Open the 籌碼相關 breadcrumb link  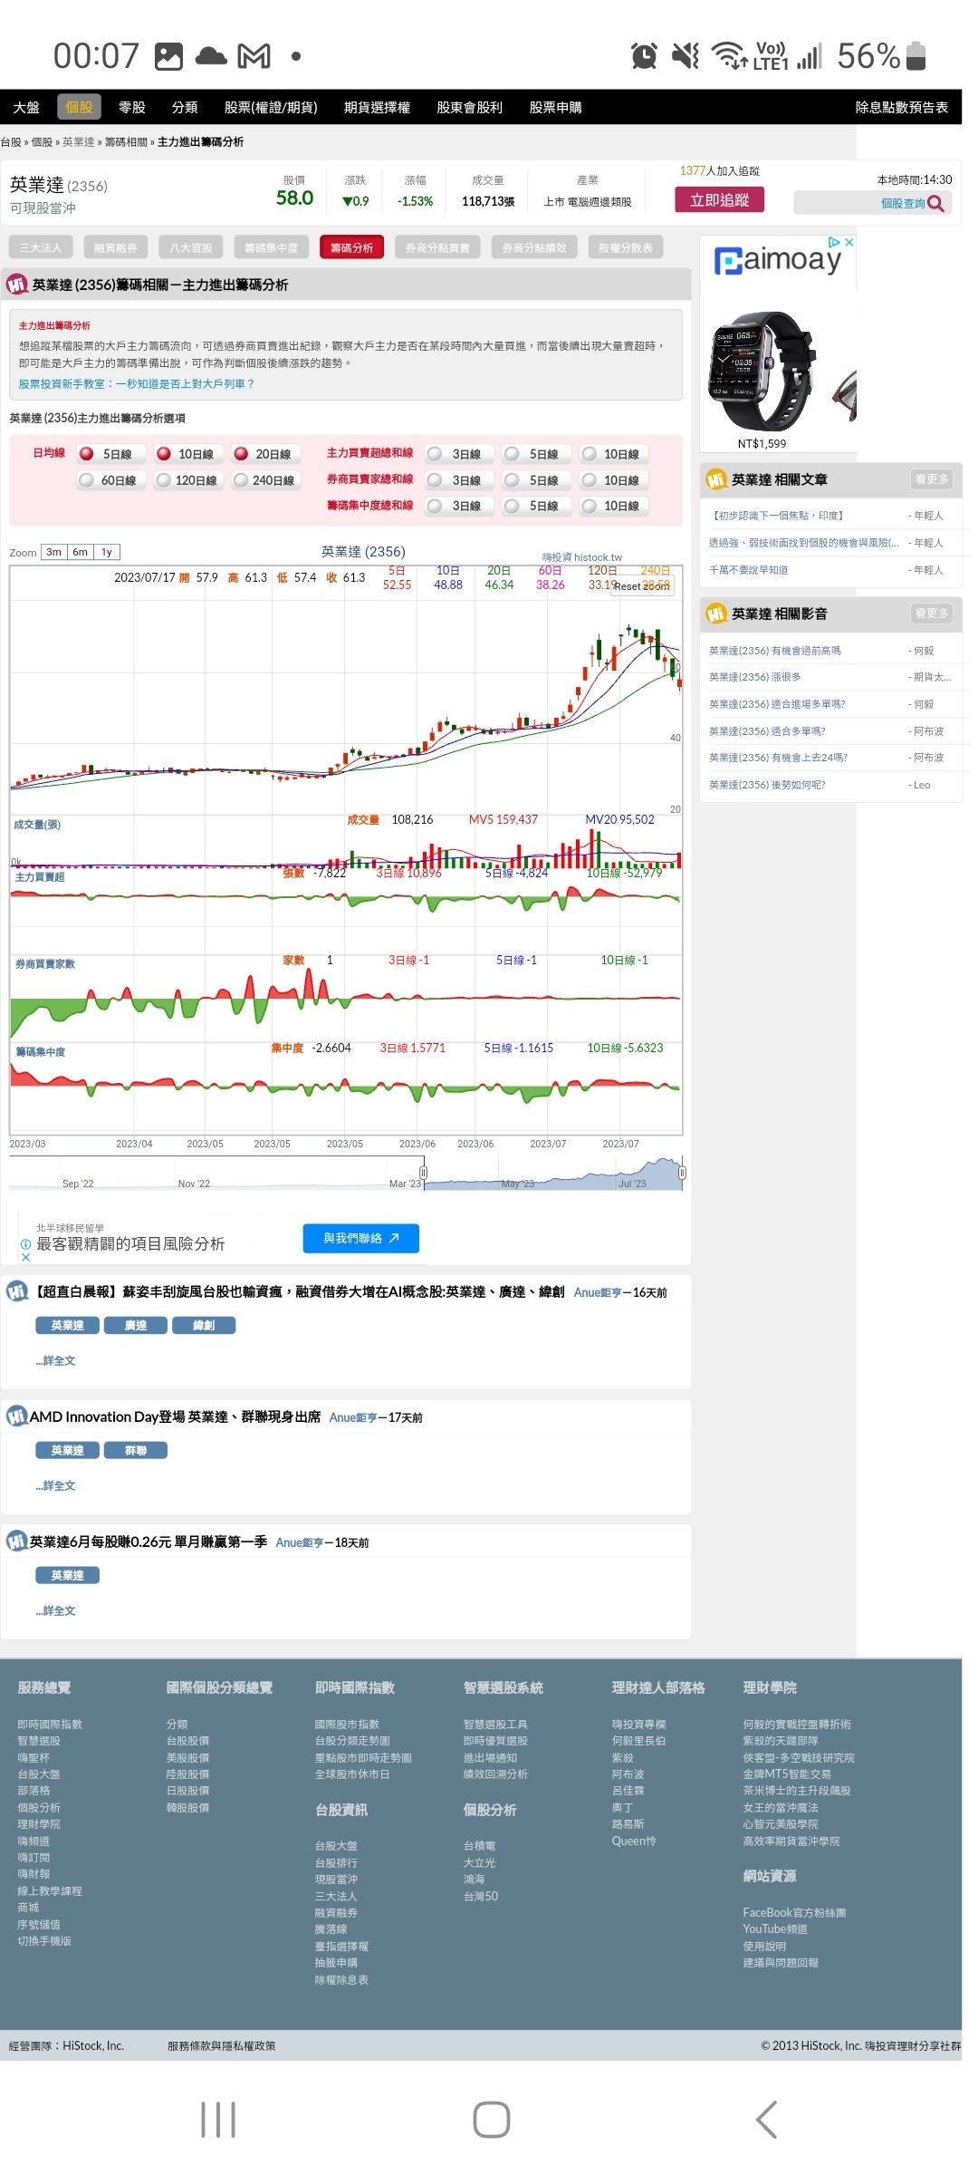[126, 141]
